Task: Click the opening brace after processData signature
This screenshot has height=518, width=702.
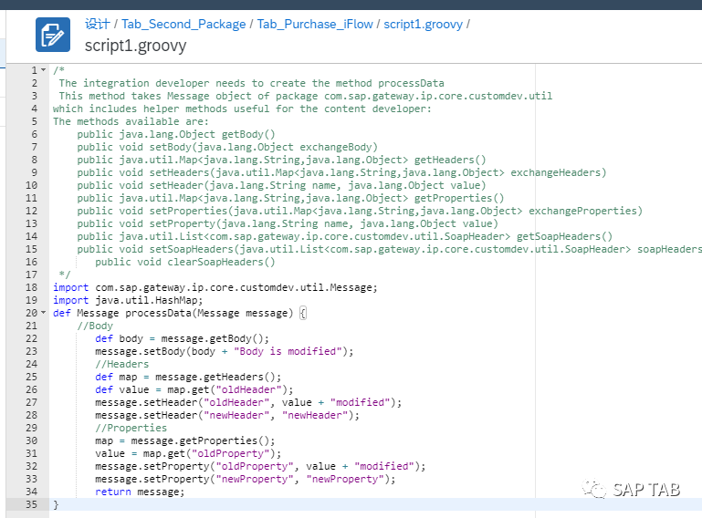Action: 303,313
